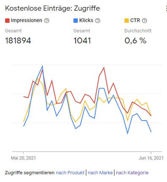The width and height of the screenshot is (167, 182).
Task: Segment traffic via nach Produkt link
Action: (70, 173)
